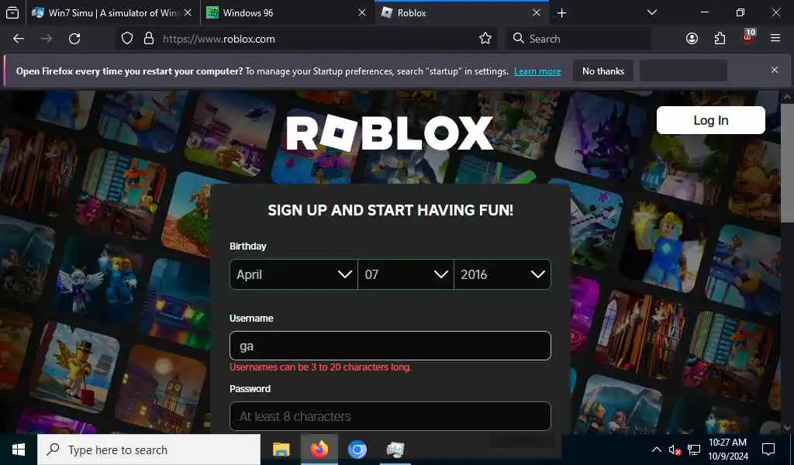Dismiss the startup notification bar
Image resolution: width=794 pixels, height=465 pixels.
tap(775, 70)
